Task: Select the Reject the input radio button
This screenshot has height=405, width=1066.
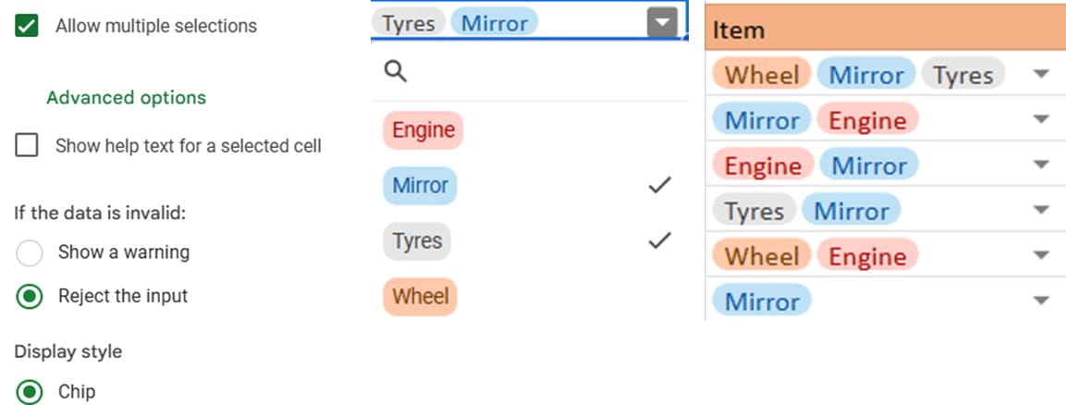Action: click(x=30, y=297)
